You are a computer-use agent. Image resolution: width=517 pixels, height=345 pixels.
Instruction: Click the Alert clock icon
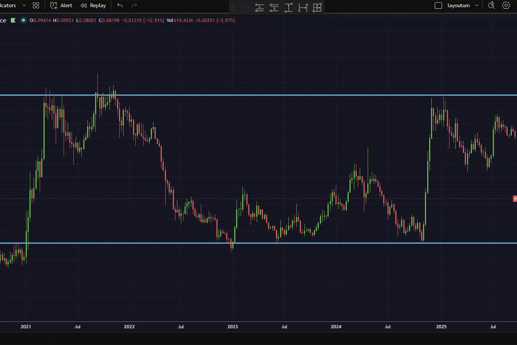(x=54, y=5)
